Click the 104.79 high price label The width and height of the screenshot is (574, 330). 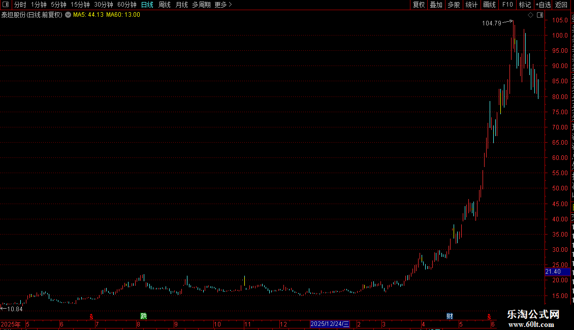[x=492, y=23]
